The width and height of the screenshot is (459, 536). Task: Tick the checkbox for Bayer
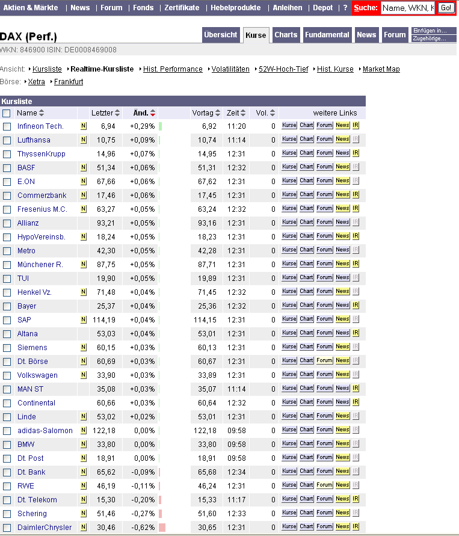[7, 306]
